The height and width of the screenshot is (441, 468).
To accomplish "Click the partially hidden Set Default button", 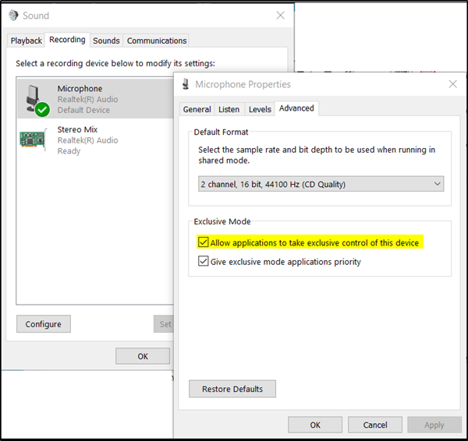I will click(164, 324).
